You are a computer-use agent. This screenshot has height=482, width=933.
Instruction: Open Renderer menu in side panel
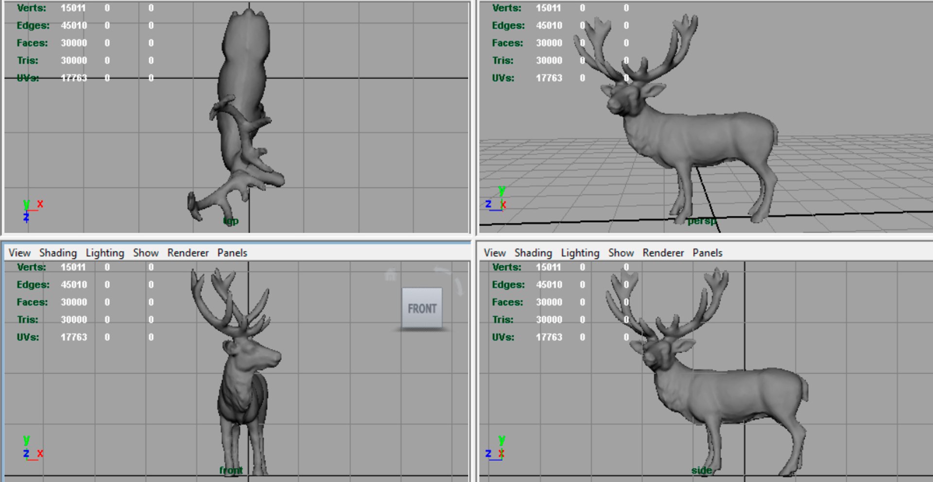tap(663, 253)
